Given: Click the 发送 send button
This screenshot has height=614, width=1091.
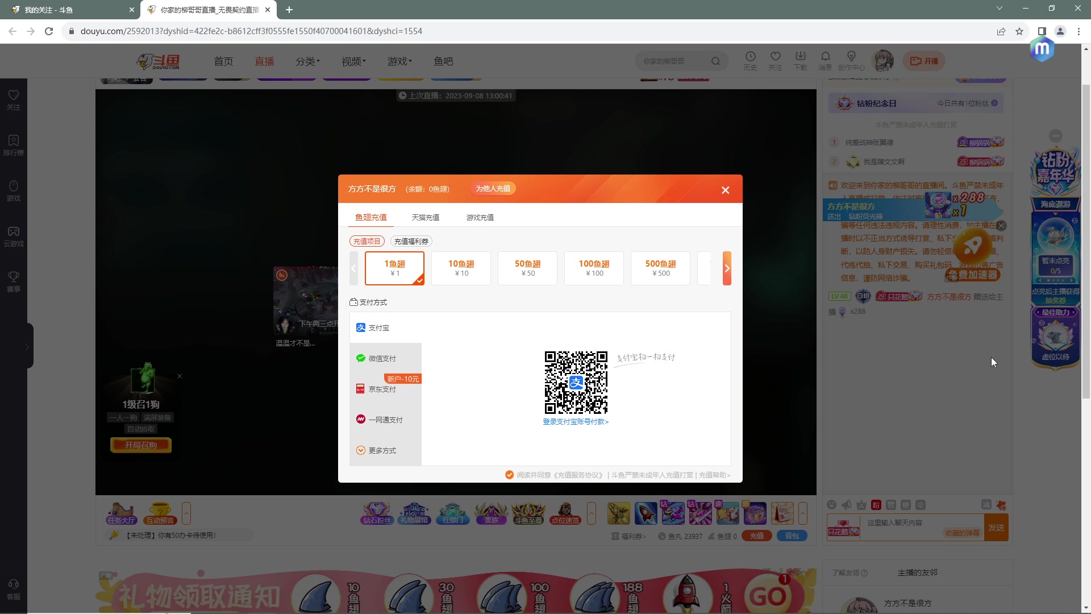Looking at the screenshot, I should click(x=996, y=528).
